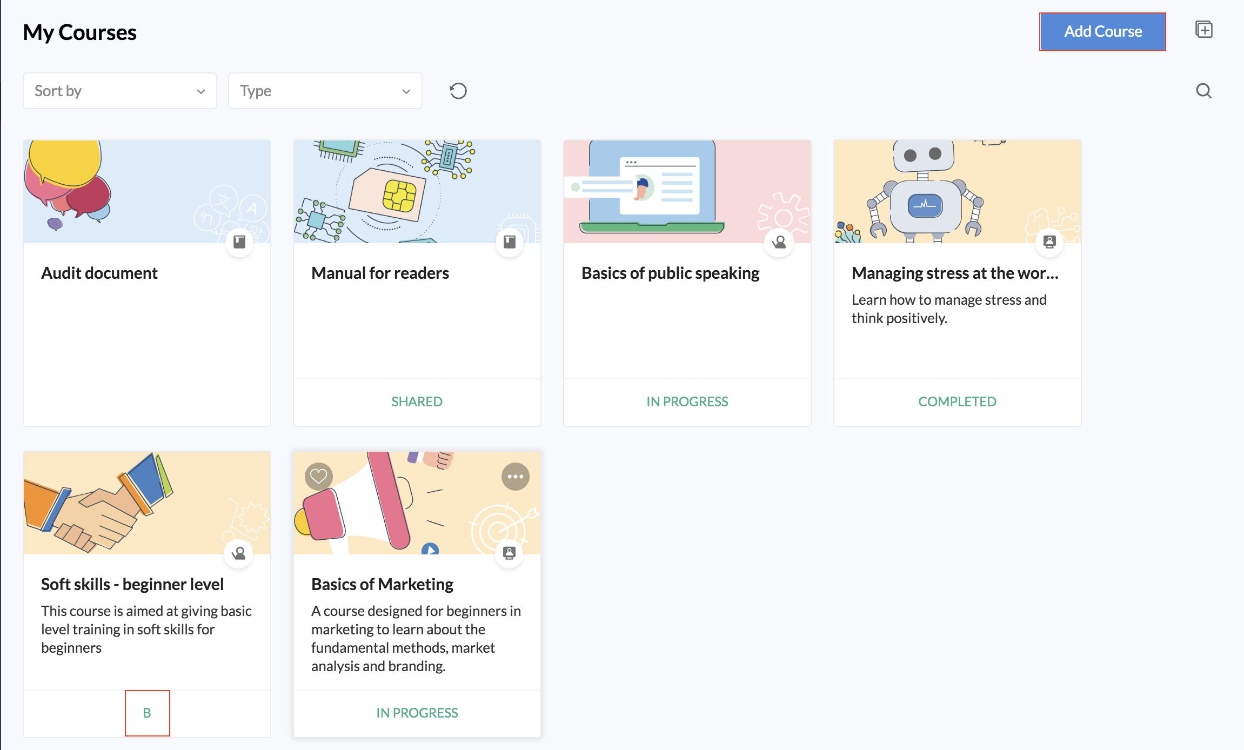Open the Sort by dropdown
The image size is (1244, 750).
(x=119, y=91)
